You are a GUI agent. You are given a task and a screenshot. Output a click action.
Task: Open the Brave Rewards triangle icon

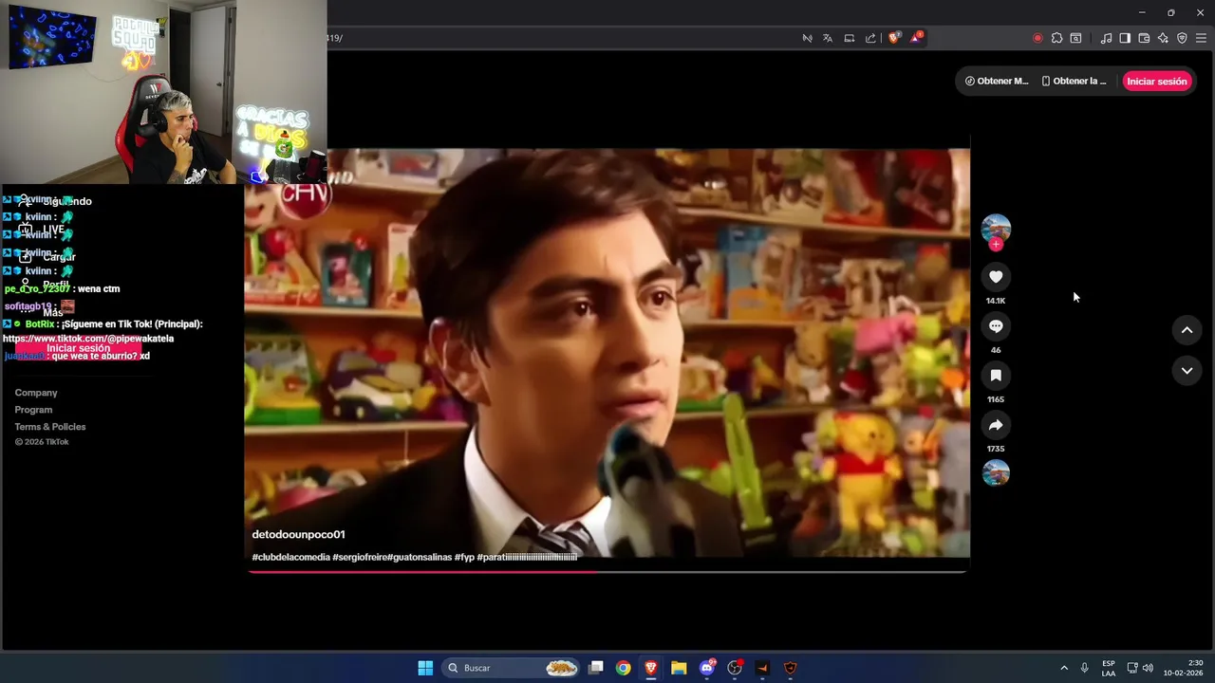(x=916, y=38)
